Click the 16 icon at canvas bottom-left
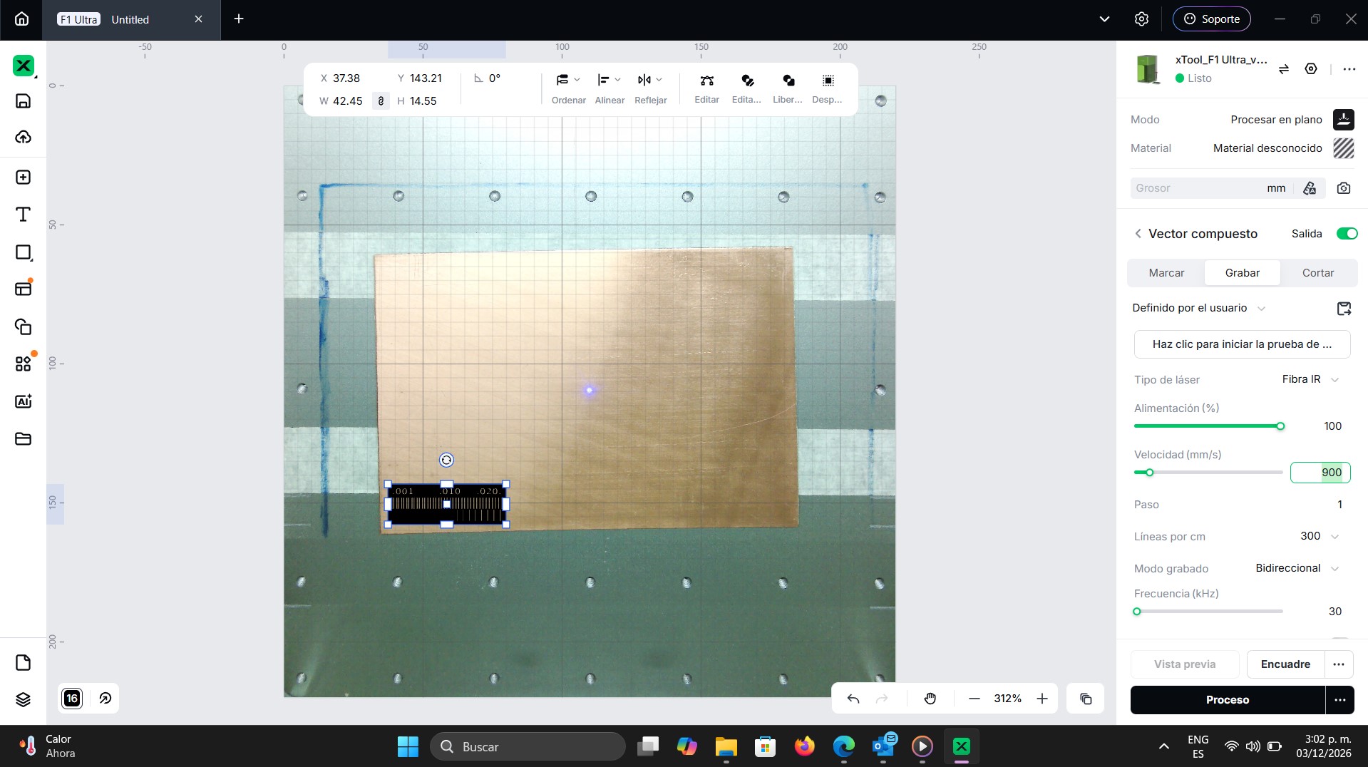This screenshot has width=1368, height=767. click(x=72, y=699)
